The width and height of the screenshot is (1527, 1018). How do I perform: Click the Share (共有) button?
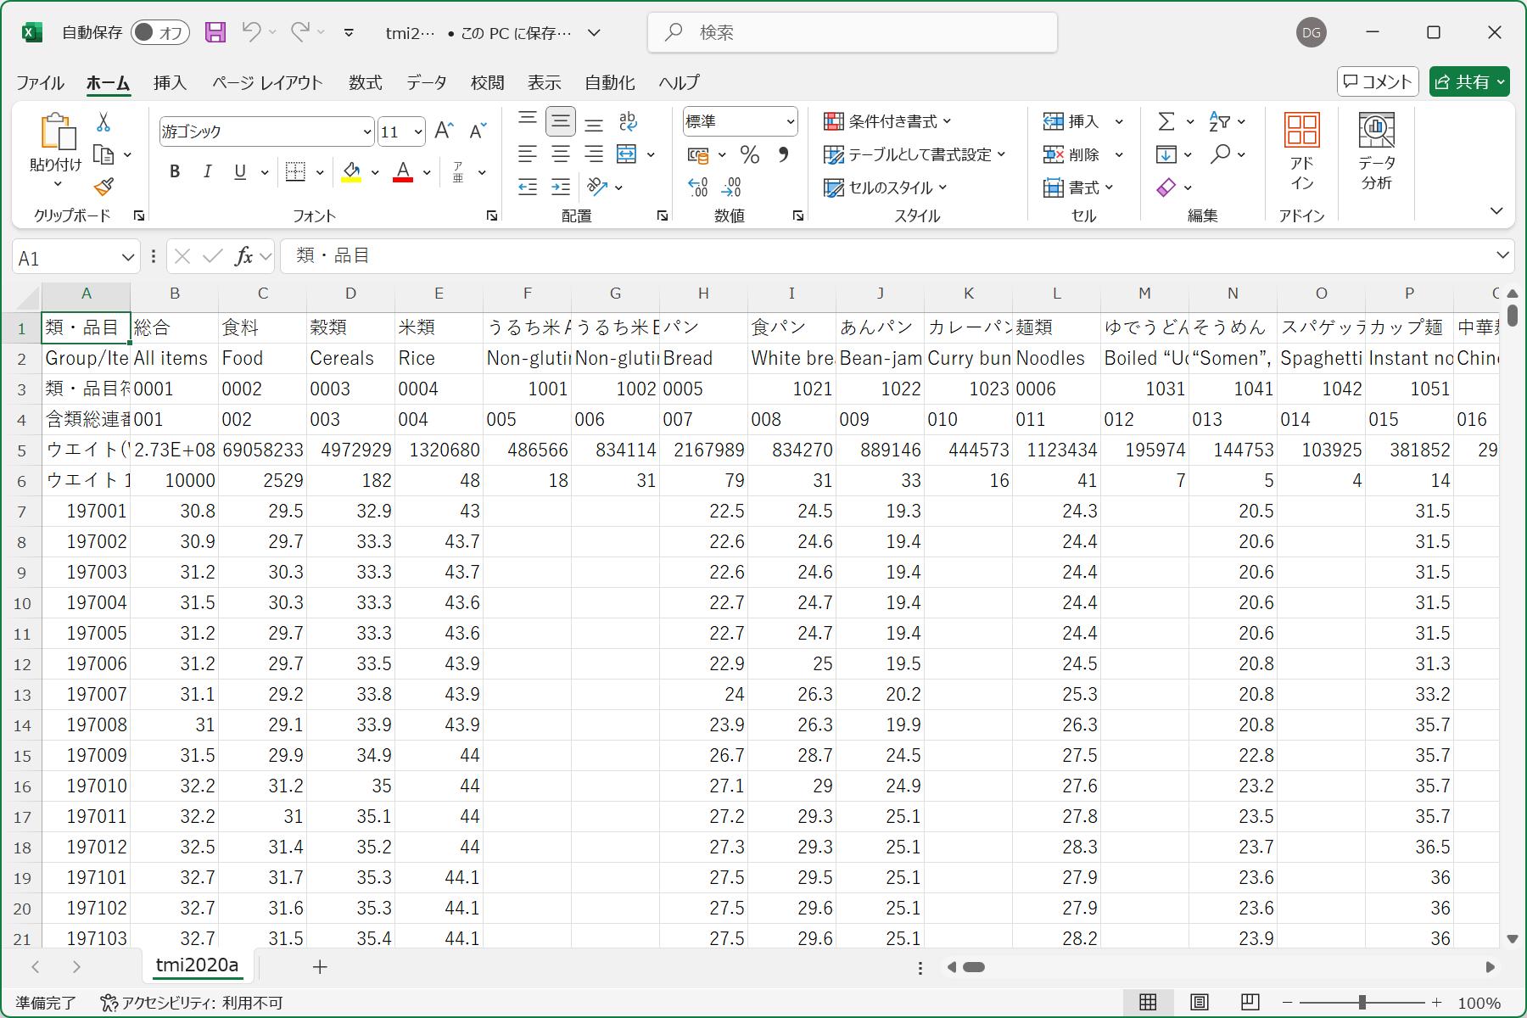point(1469,81)
